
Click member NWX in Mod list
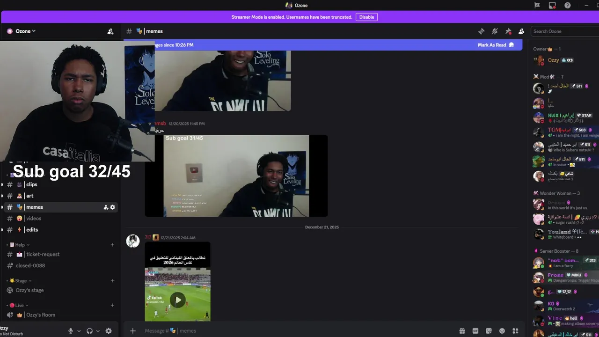click(566, 117)
